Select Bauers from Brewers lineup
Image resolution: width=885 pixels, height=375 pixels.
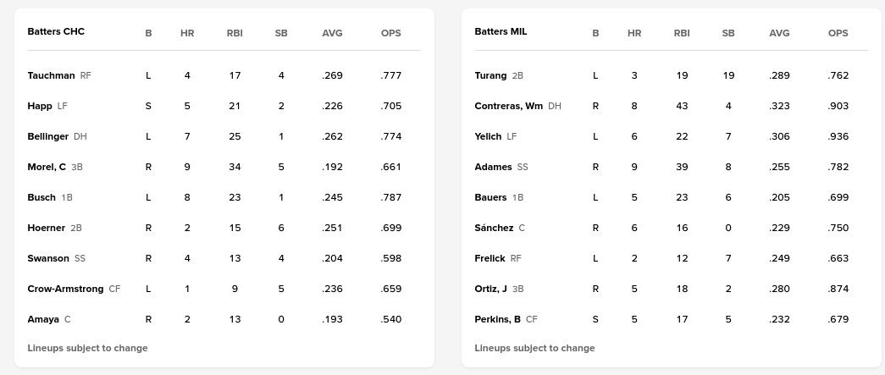[x=490, y=197]
